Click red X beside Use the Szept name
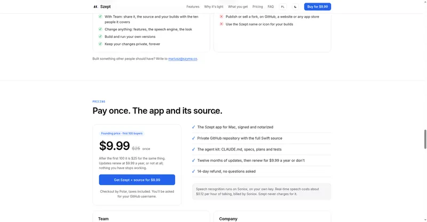The height and width of the screenshot is (222, 427). [222, 24]
